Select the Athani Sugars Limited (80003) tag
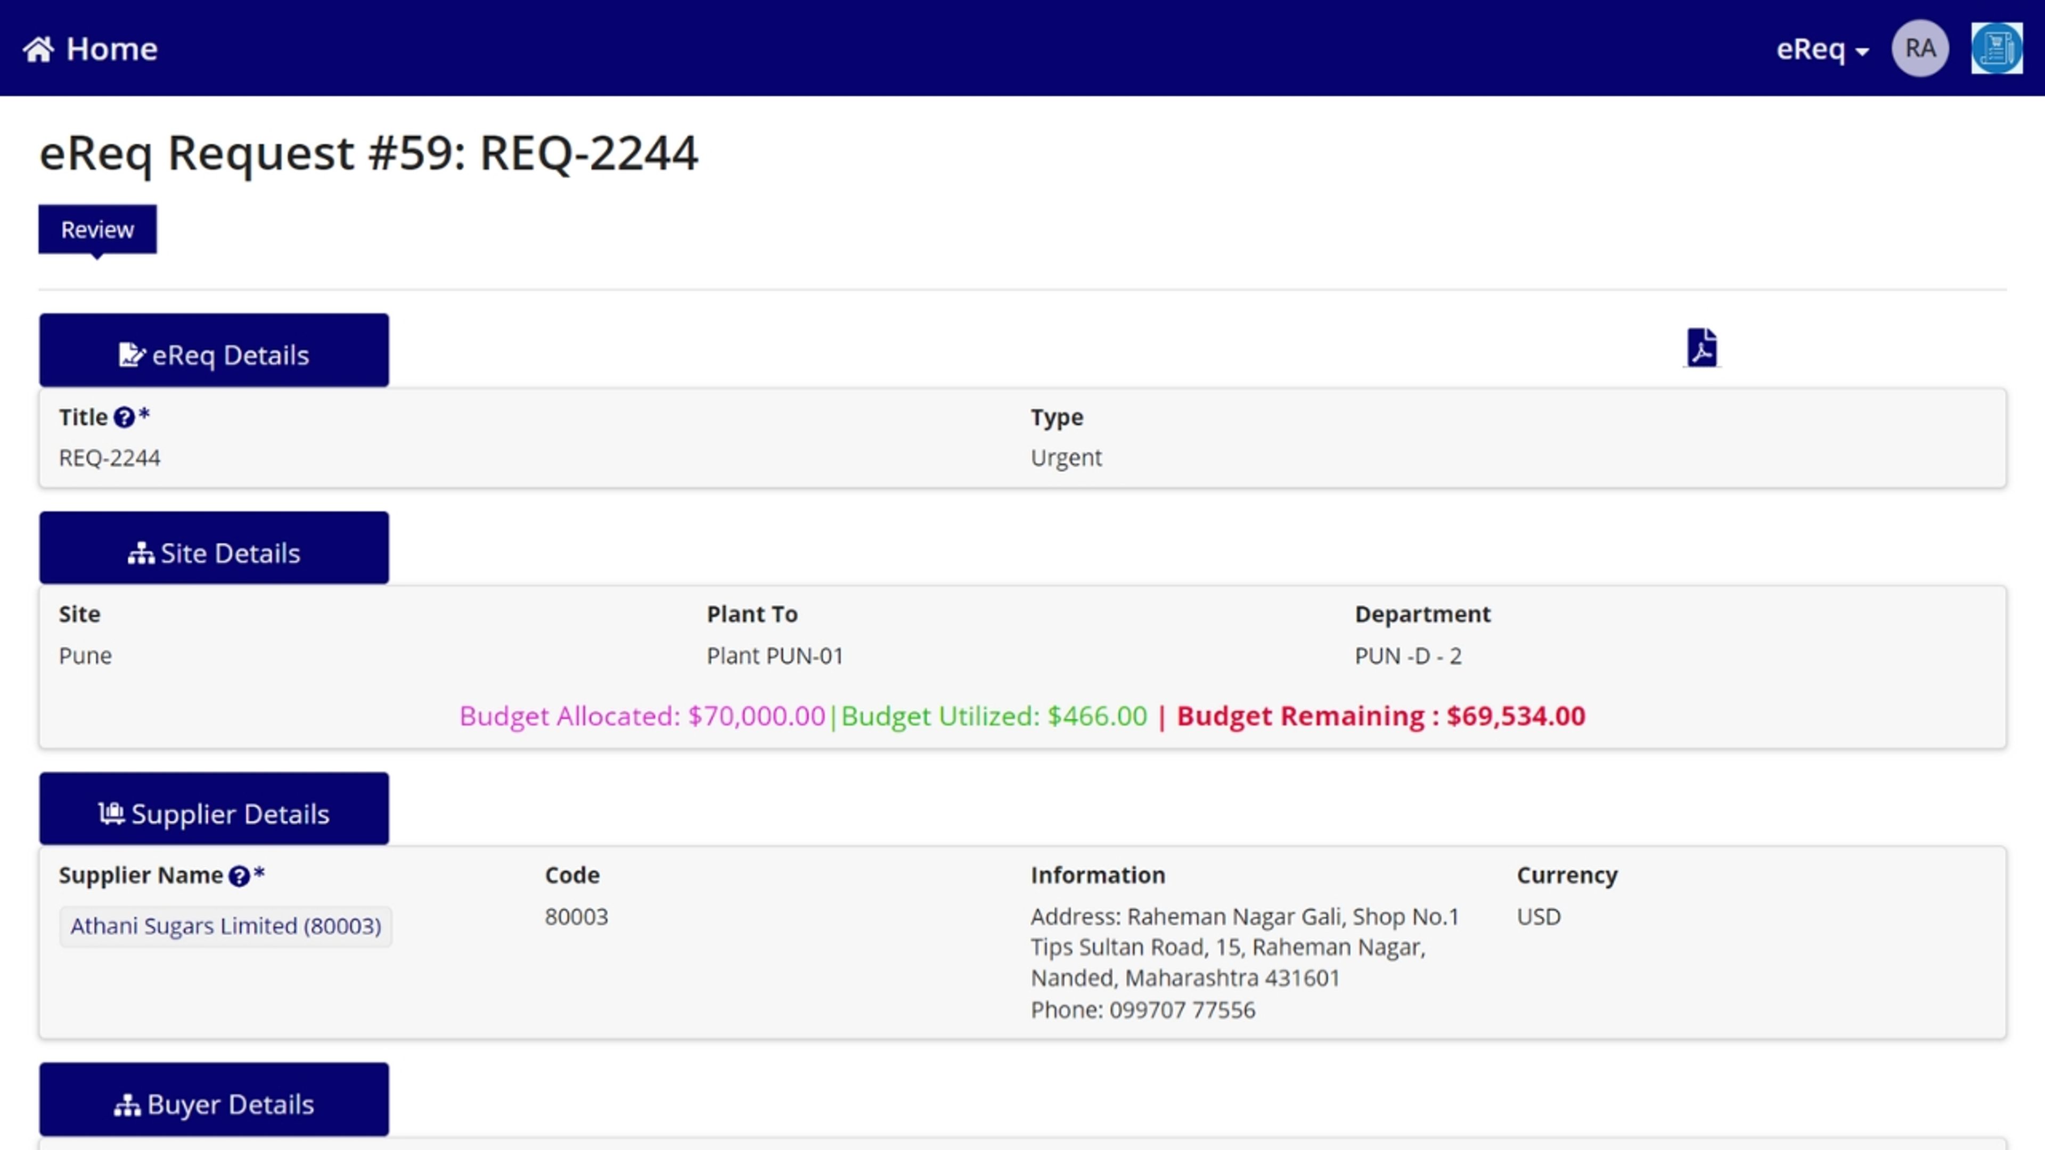The image size is (2045, 1150). (x=225, y=926)
